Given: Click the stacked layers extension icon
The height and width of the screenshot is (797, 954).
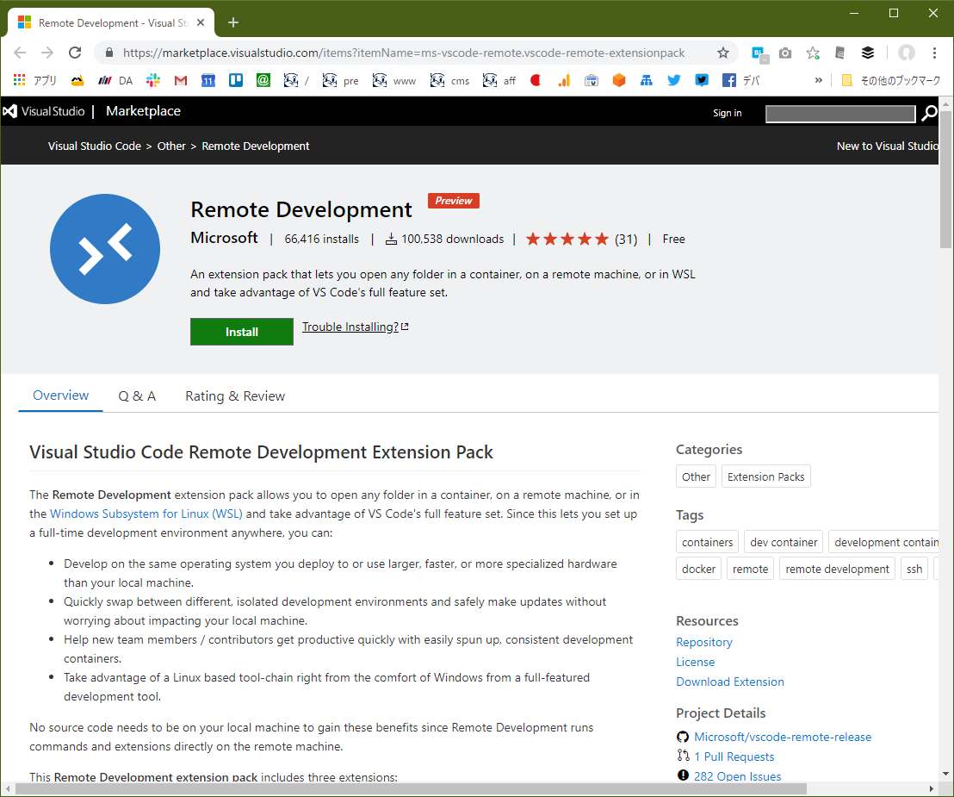Looking at the screenshot, I should pos(868,53).
